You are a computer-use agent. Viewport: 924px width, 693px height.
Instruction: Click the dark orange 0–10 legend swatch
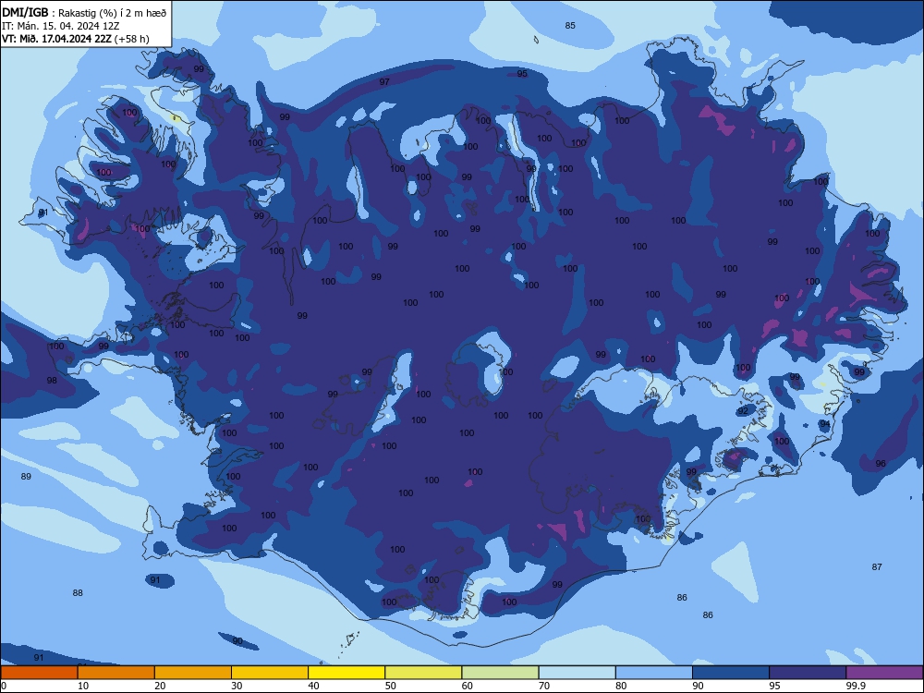pyautogui.click(x=39, y=673)
